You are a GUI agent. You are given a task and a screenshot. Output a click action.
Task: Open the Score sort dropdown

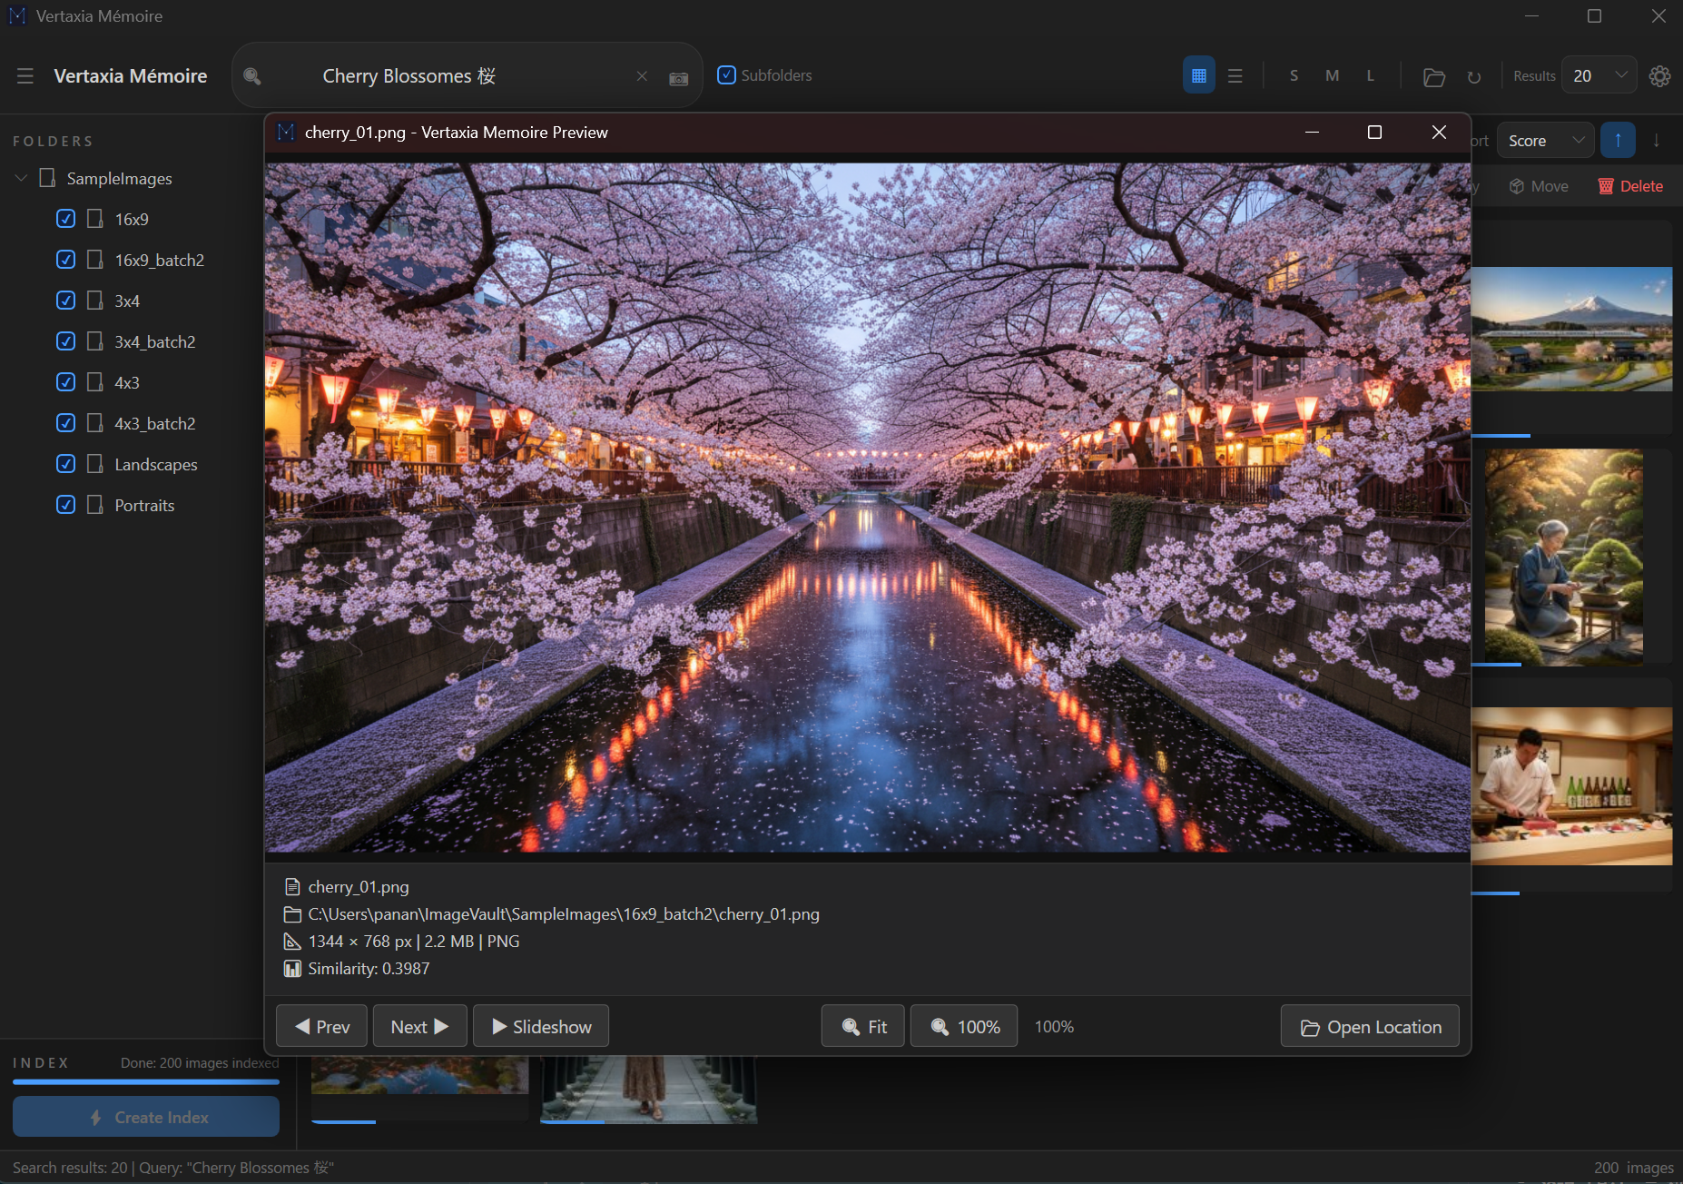(1545, 141)
